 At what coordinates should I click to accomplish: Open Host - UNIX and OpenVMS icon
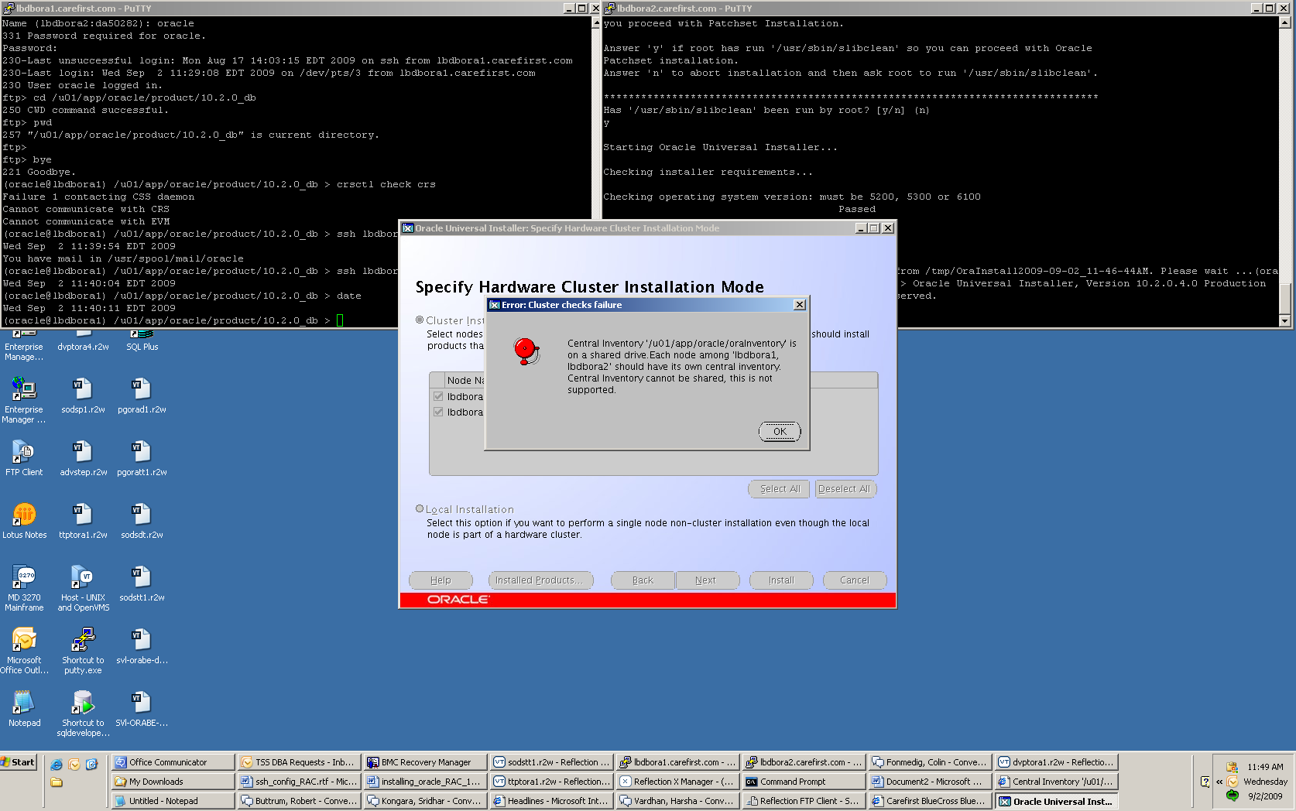(x=83, y=588)
